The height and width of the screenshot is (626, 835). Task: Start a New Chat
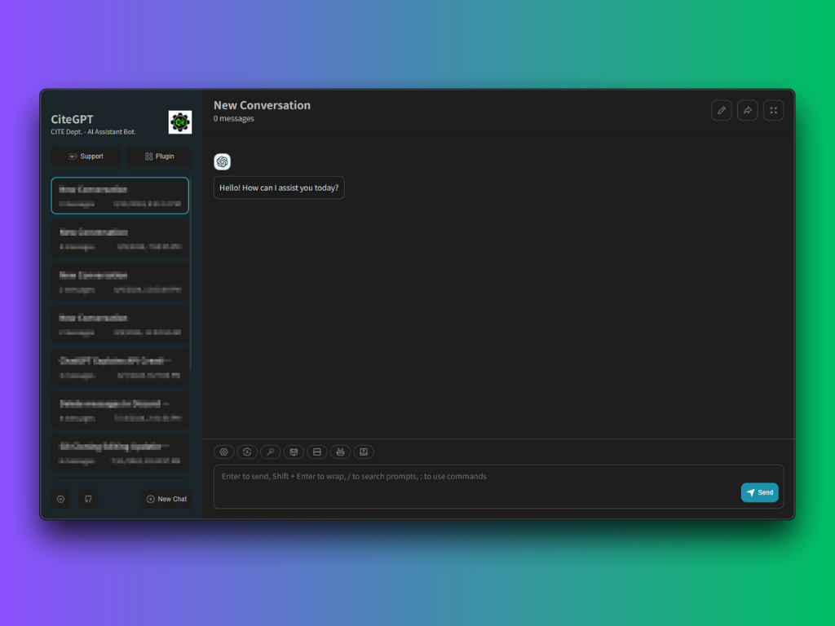(x=166, y=499)
